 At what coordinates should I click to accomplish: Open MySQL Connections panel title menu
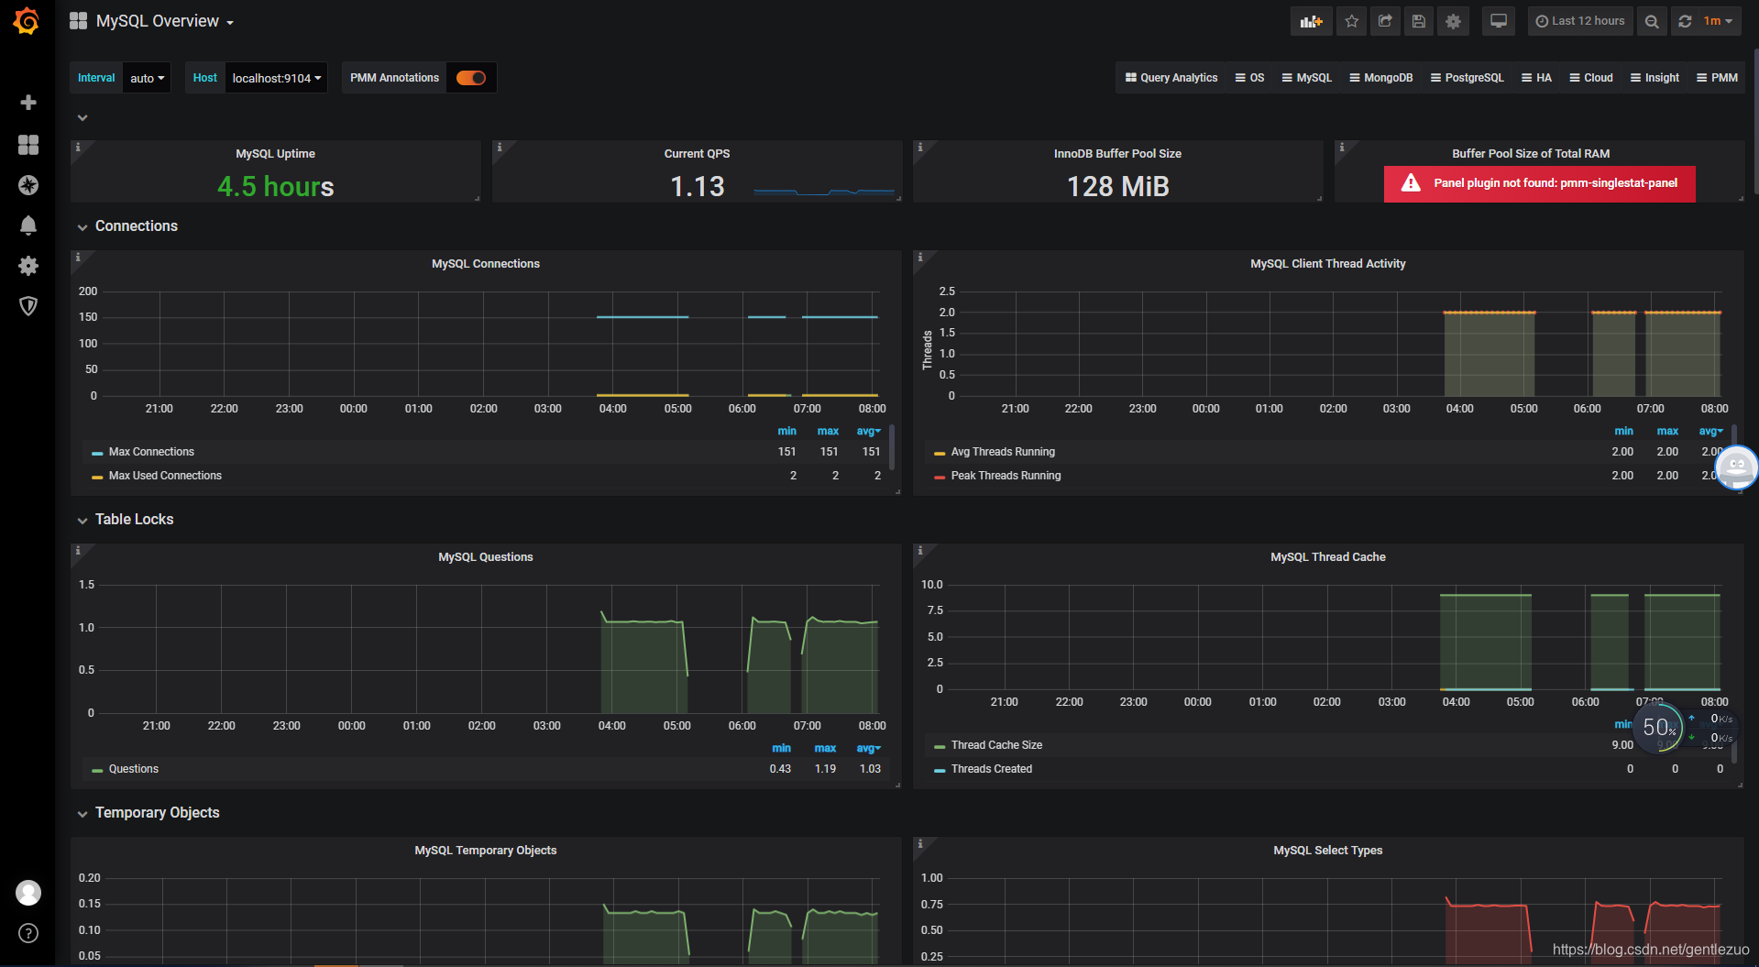point(486,264)
